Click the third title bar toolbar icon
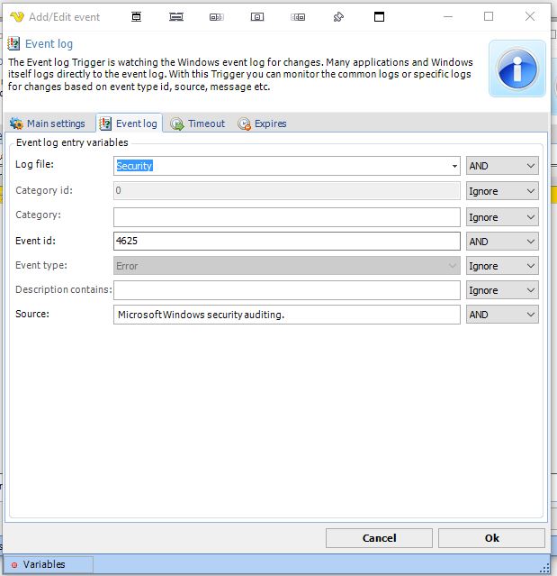557x576 pixels. [217, 16]
